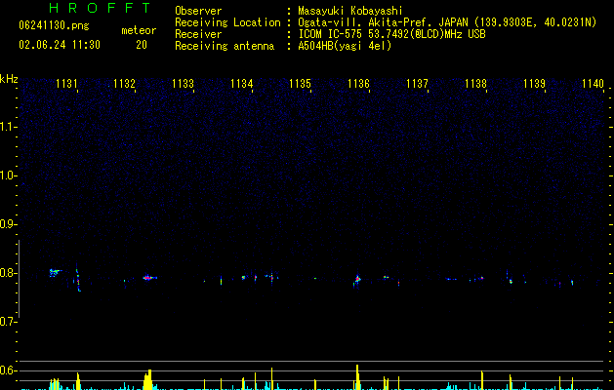Click the date stamp 02.06.24 11:30

pos(60,45)
